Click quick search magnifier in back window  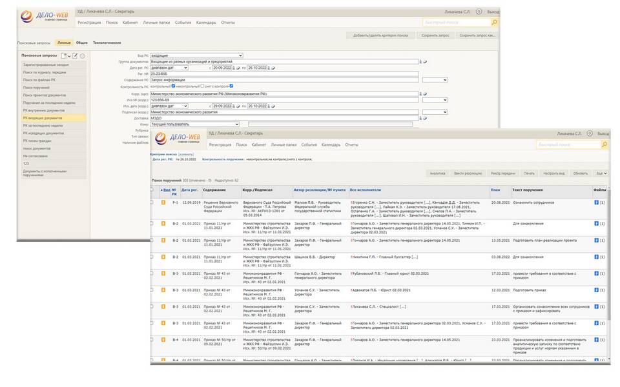494,23
